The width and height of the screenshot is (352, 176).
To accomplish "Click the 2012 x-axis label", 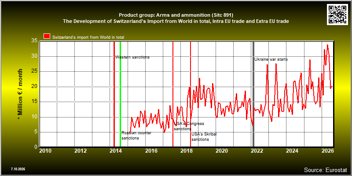I will (x=81, y=150).
